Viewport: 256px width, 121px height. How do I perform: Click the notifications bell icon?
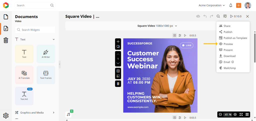[231, 5]
